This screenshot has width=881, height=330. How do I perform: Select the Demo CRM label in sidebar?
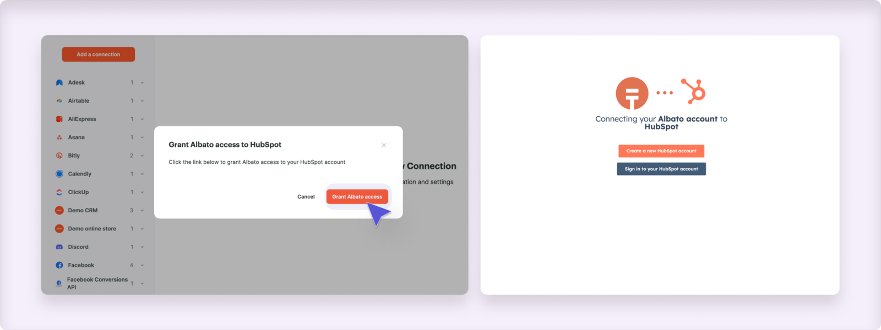tap(83, 210)
